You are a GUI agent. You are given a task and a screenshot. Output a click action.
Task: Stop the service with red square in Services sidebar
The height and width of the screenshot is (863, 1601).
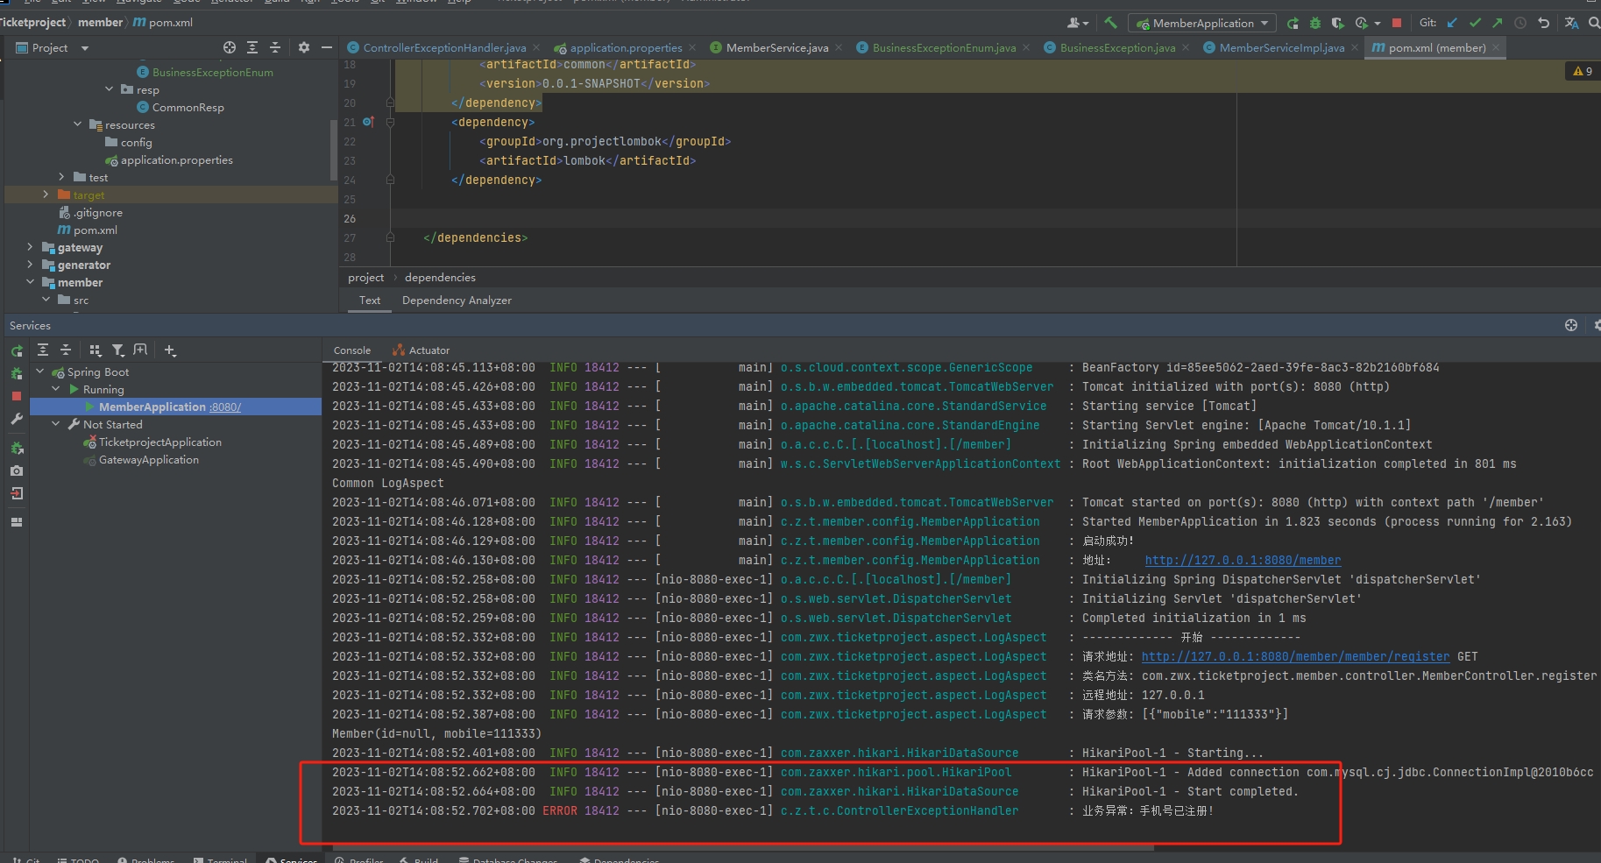pos(17,396)
